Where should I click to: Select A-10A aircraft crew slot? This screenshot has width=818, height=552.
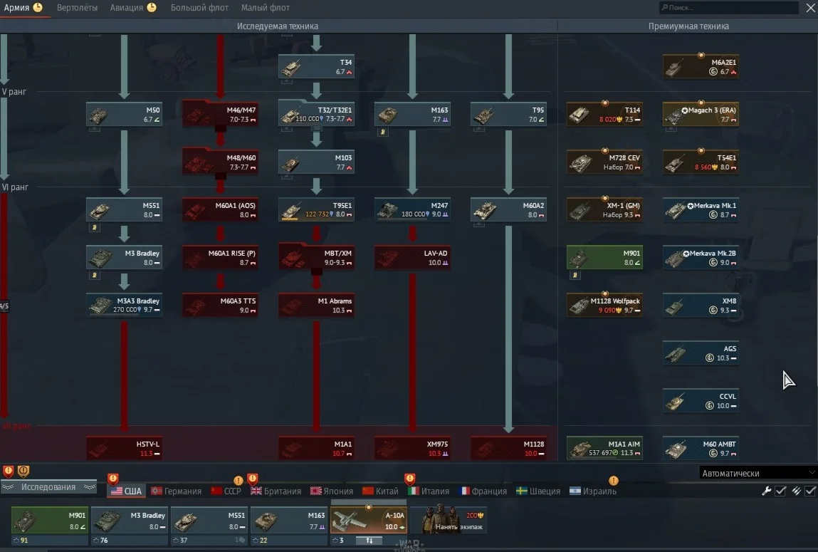click(x=369, y=520)
